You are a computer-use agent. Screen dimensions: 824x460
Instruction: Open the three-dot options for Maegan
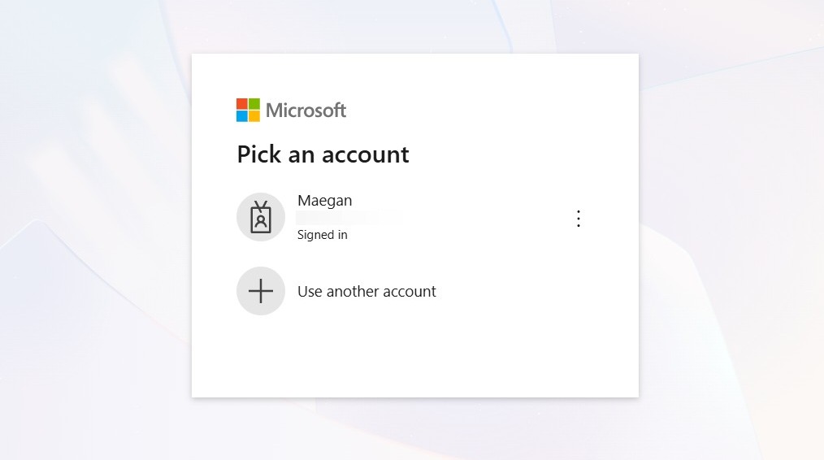click(x=578, y=218)
